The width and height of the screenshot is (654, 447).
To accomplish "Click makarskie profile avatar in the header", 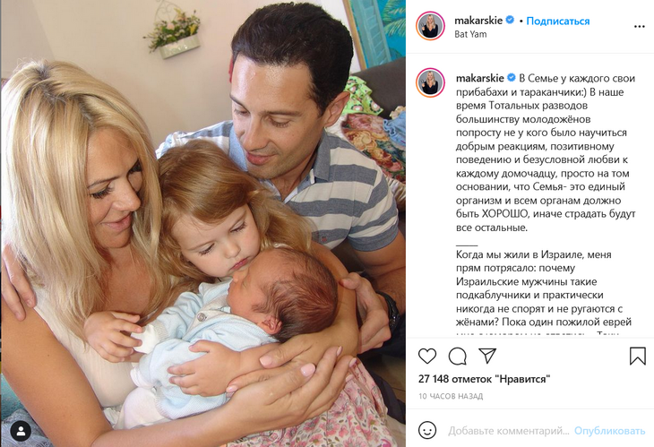I will 430,26.
